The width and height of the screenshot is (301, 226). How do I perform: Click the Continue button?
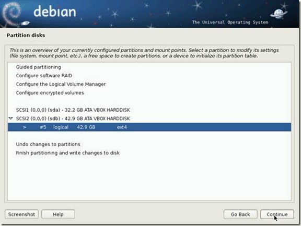point(277,215)
